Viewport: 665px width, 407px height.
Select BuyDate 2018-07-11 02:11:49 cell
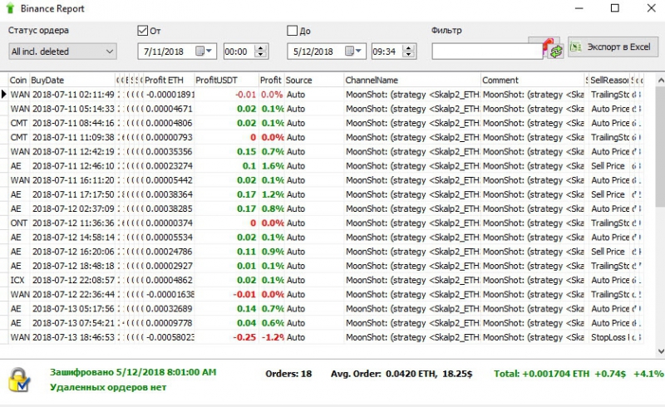(x=73, y=95)
